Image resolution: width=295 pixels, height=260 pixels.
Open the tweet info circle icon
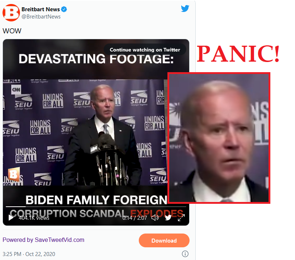coord(185,254)
